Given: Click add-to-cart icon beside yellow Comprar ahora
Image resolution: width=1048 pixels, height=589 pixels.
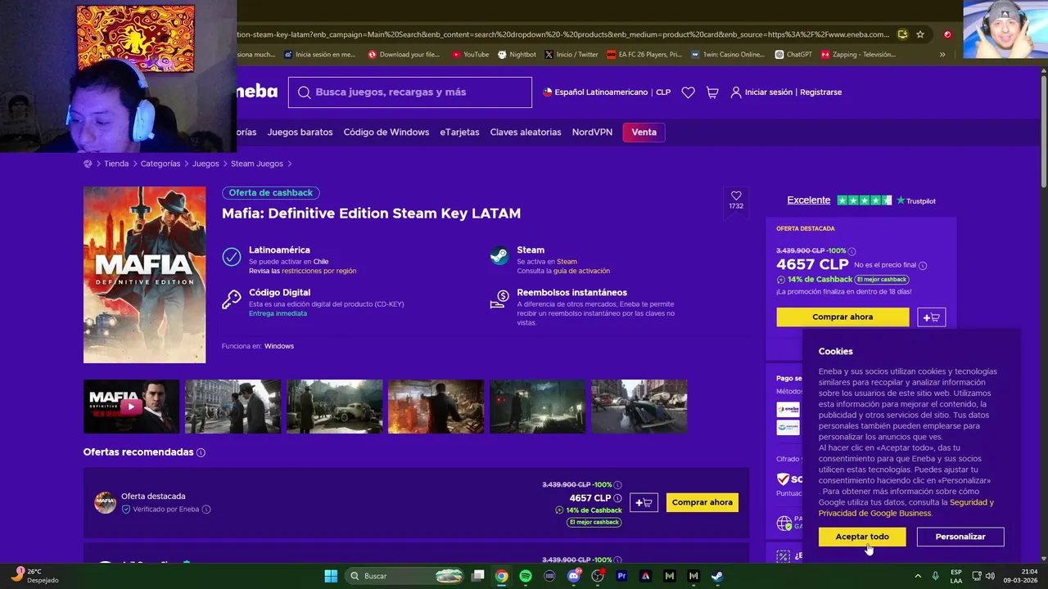Looking at the screenshot, I should pos(932,317).
